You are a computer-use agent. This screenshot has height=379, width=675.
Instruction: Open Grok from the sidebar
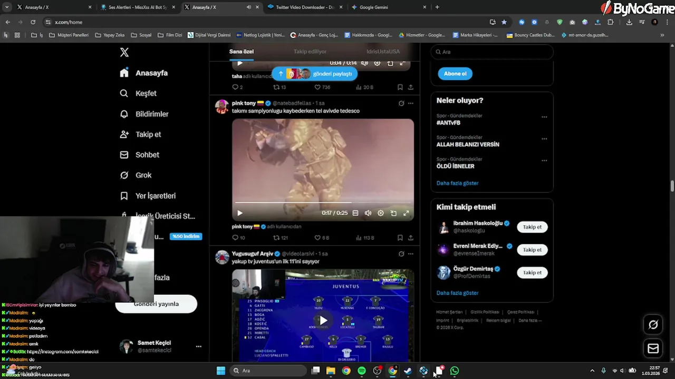(136, 175)
